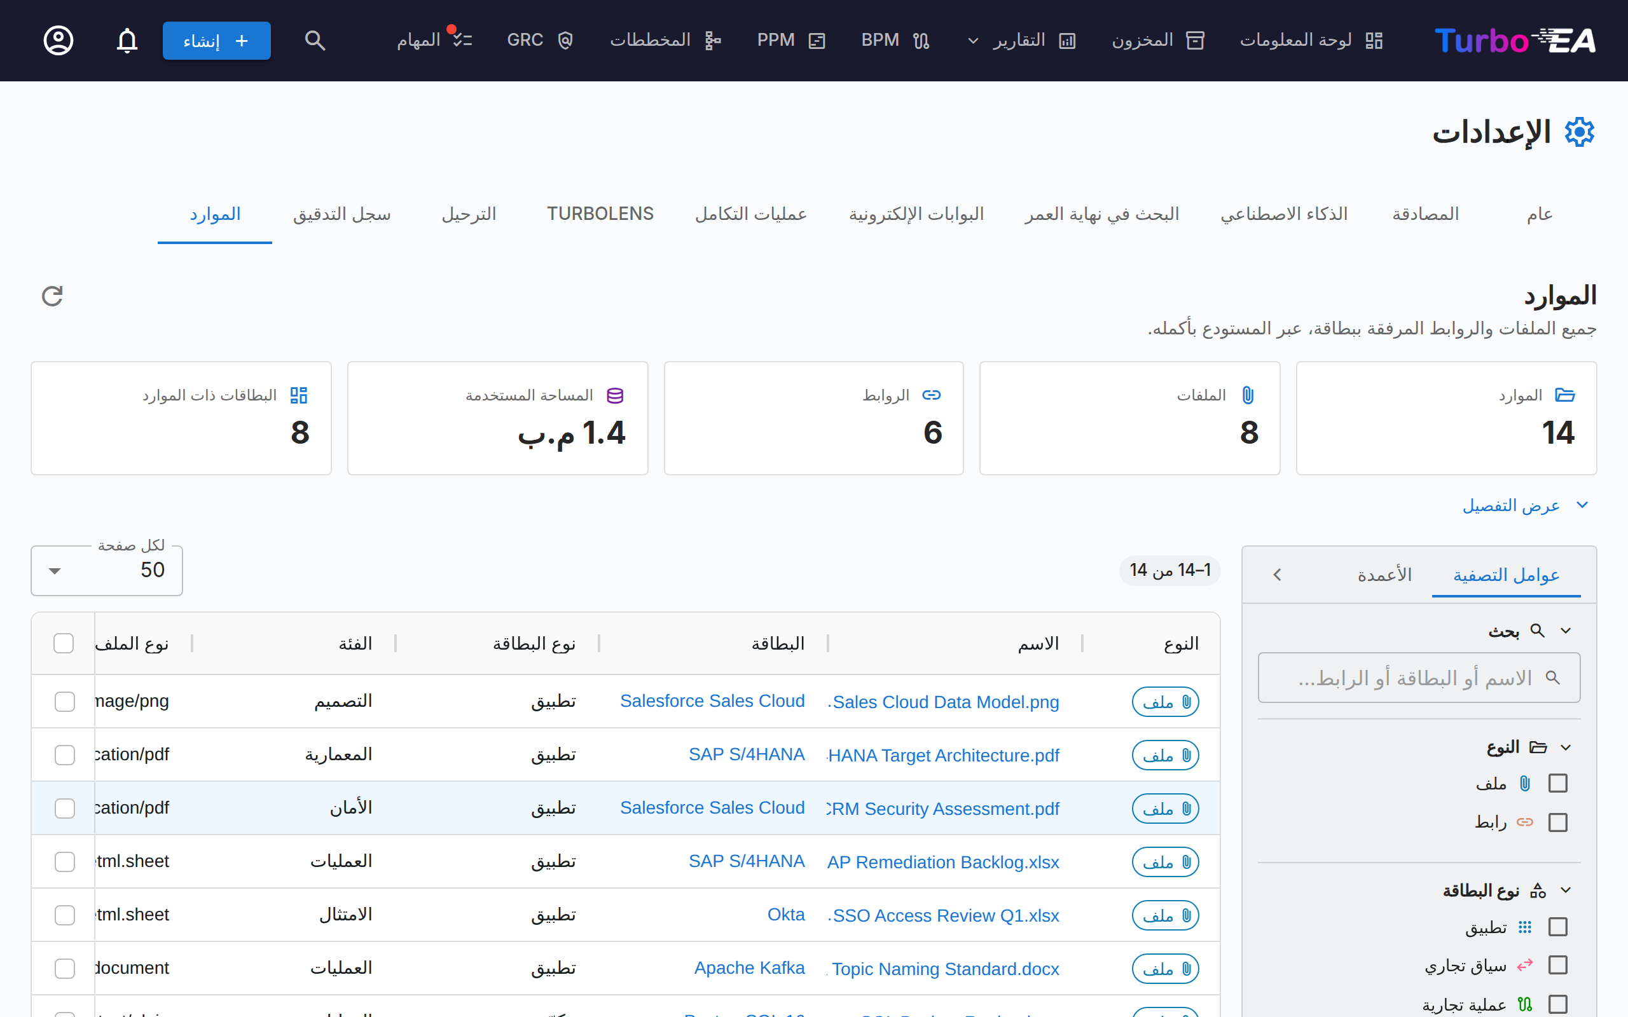Screen dimensions: 1628x1017
Task: Click the orange link icon next to رابط filter
Action: [1525, 822]
